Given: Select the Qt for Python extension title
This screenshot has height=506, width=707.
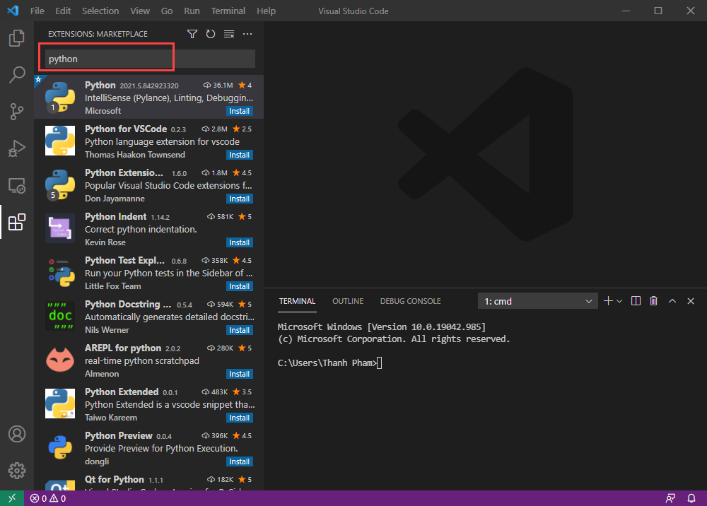Looking at the screenshot, I should click(x=115, y=479).
